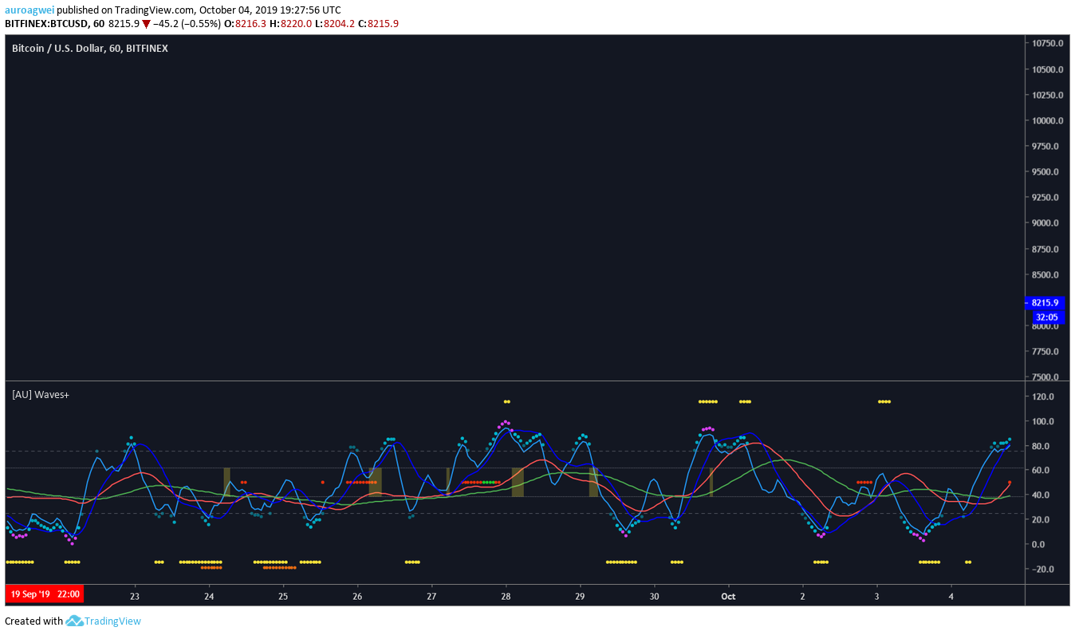Viewport: 1075px width, 635px height.
Task: Click the current price label 8215.9
Action: (1045, 303)
